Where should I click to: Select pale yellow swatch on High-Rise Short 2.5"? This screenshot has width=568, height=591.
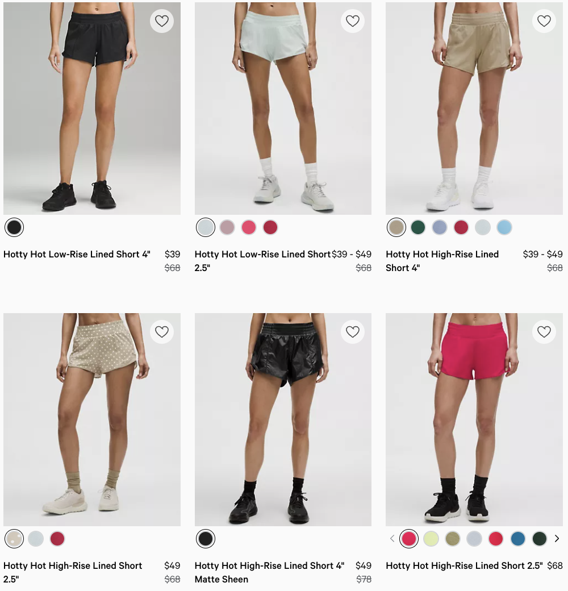[431, 539]
